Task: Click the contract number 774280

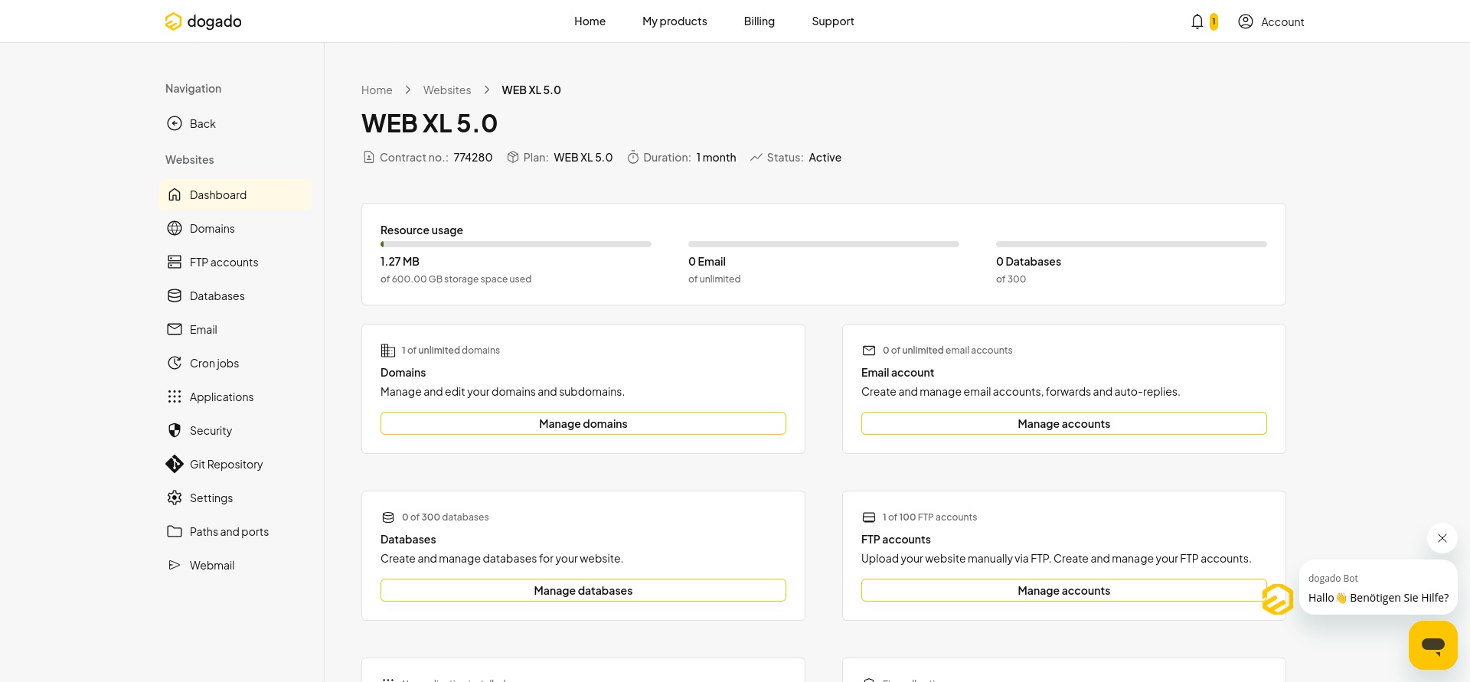Action: [473, 158]
